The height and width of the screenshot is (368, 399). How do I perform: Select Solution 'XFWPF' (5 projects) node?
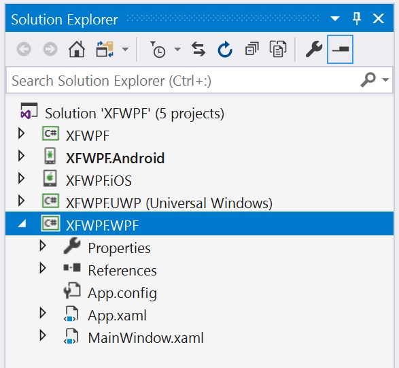pyautogui.click(x=135, y=114)
